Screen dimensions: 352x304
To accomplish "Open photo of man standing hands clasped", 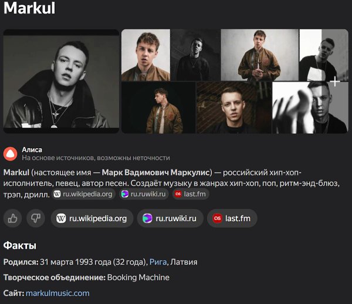I will [x=260, y=55].
